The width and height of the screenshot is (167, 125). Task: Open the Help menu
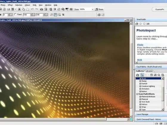(55, 5)
